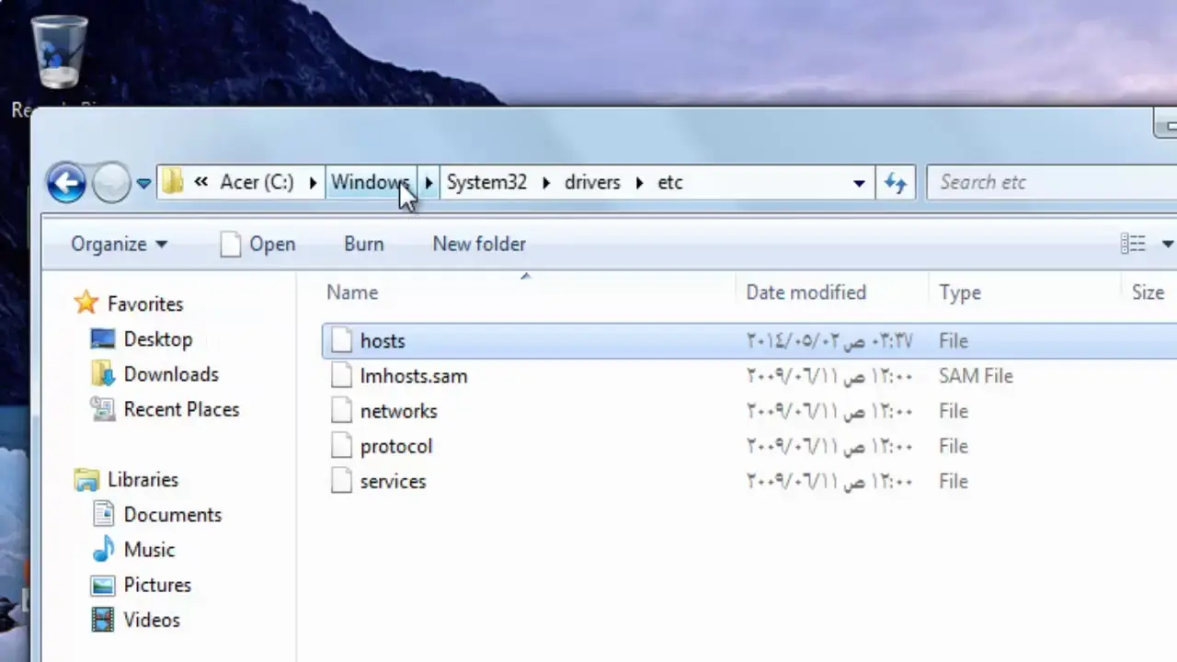Expand arrow after Acer (C:) breadcrumb
The image size is (1177, 662).
tap(313, 183)
